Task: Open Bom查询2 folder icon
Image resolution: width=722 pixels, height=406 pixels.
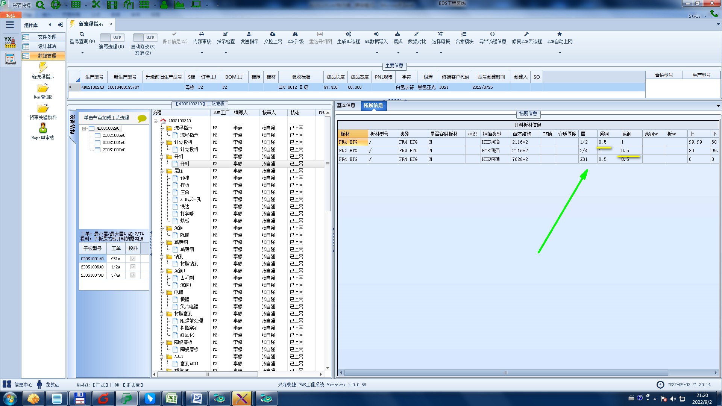Action: 43,88
